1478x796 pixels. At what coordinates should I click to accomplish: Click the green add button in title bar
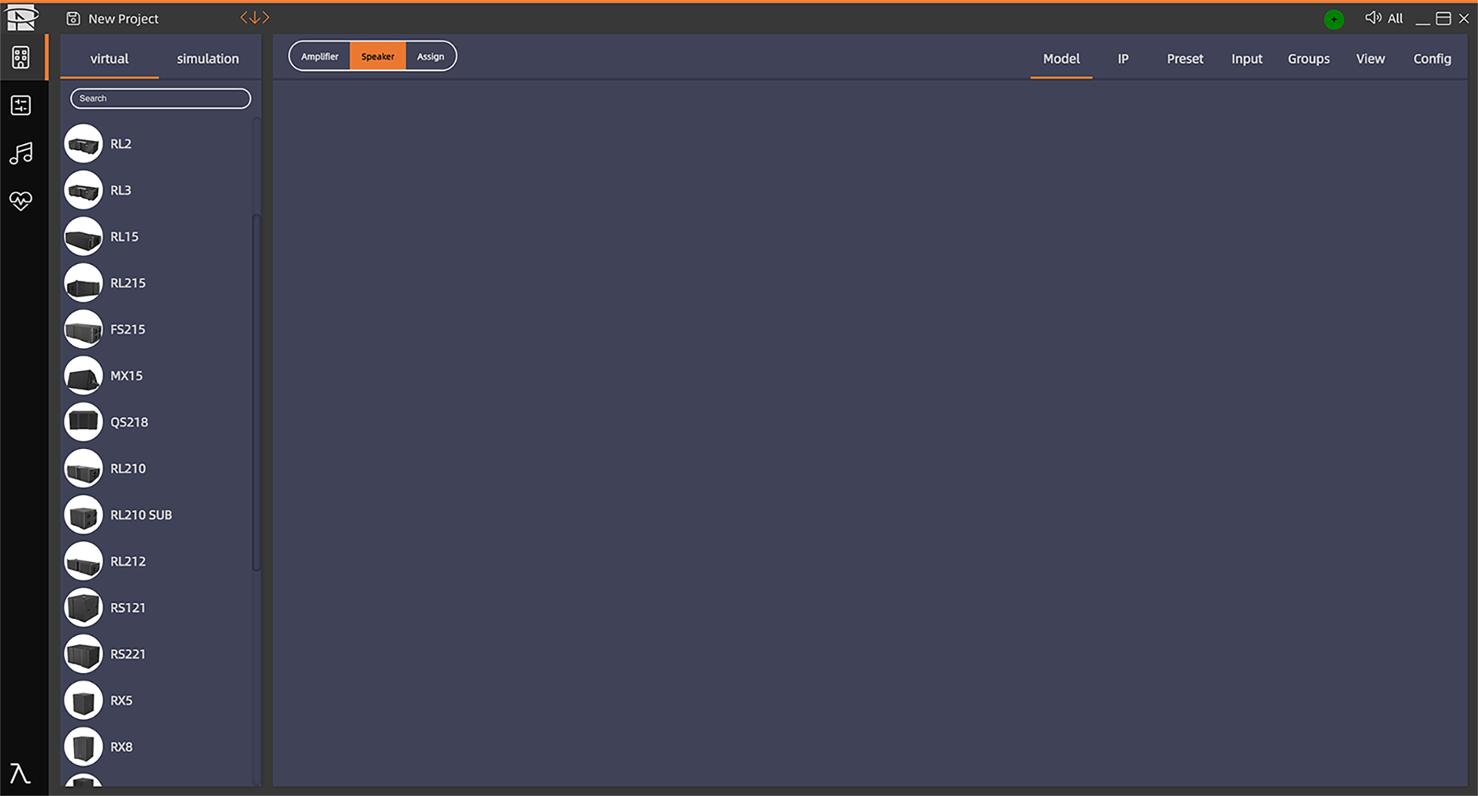click(x=1334, y=19)
